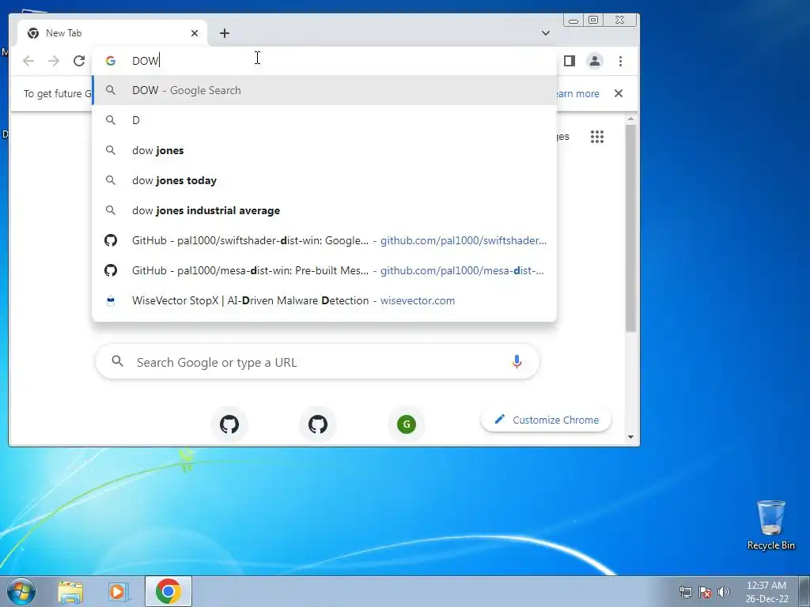Viewport: 810px width, 607px height.
Task: Click the volume speaker tray icon
Action: 724,592
